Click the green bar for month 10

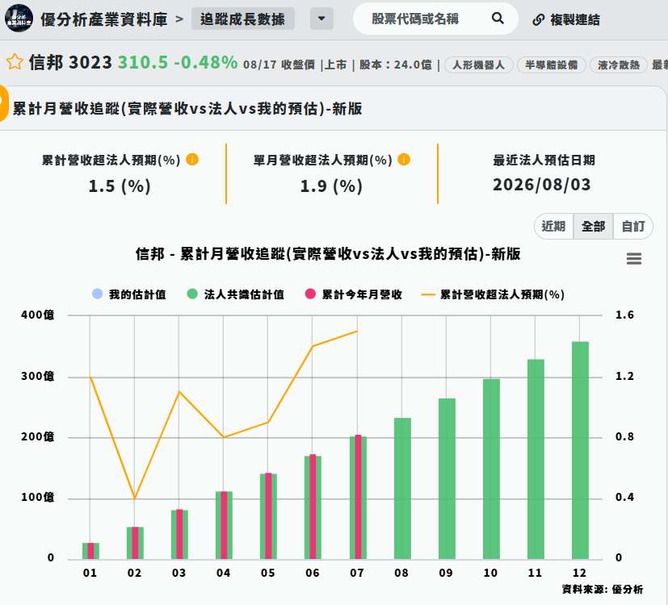[x=491, y=469]
